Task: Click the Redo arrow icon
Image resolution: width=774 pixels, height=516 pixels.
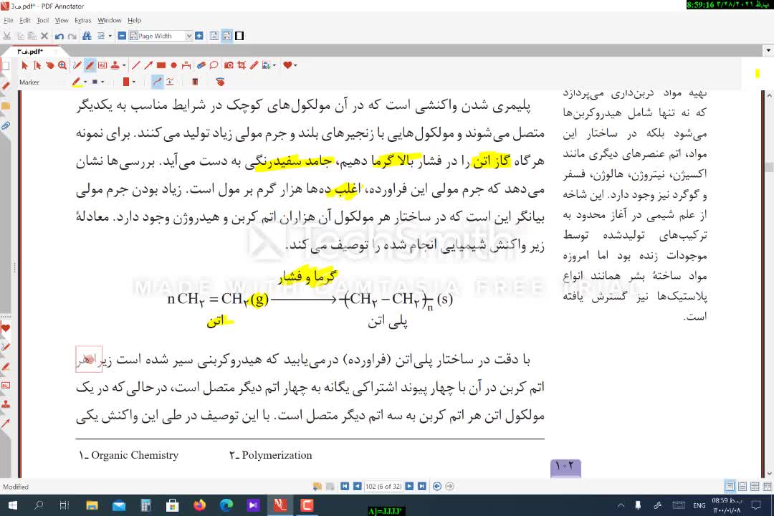Action: pos(72,36)
